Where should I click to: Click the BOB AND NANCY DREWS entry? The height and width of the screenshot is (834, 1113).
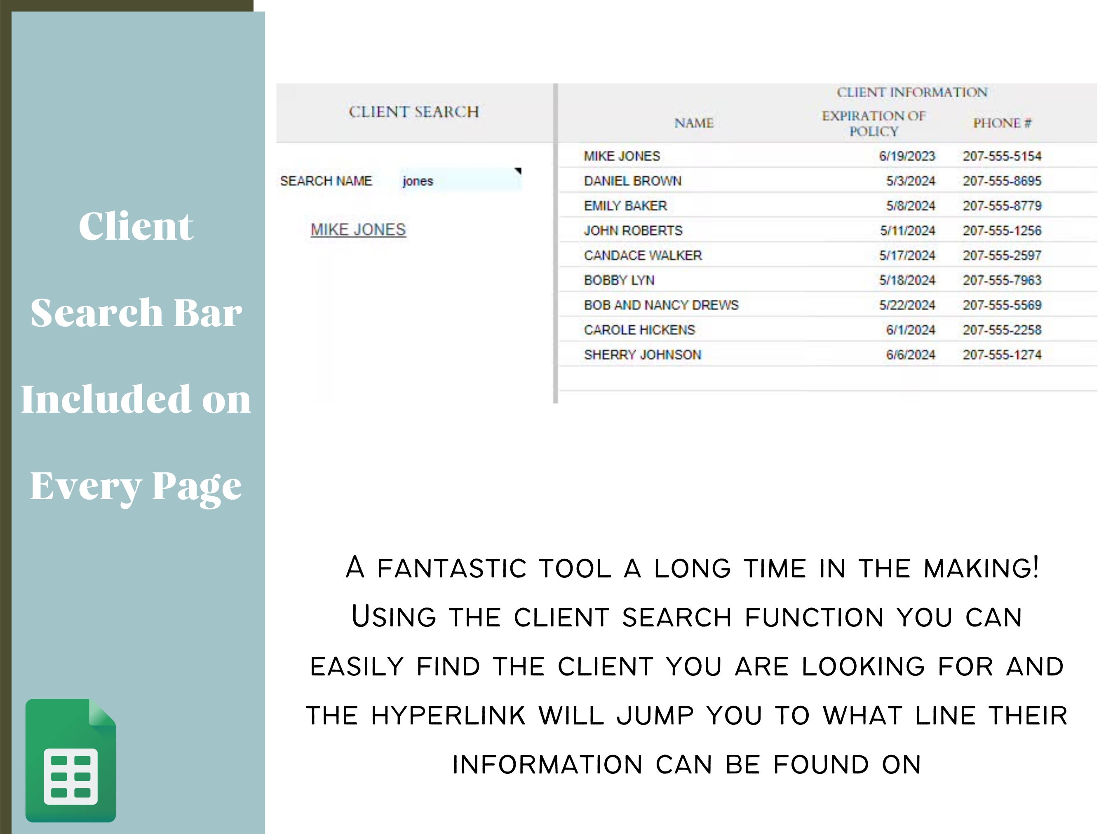tap(661, 305)
